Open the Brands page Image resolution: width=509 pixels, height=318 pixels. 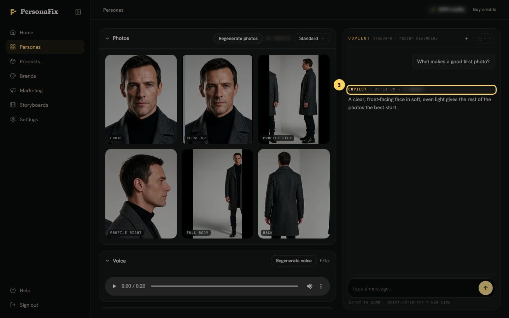pos(45,76)
